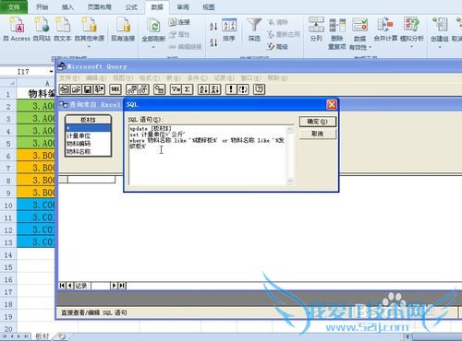Open the 窗口 menu in Microsoft Query
Screen dimensions: 462x341
tap(250, 78)
